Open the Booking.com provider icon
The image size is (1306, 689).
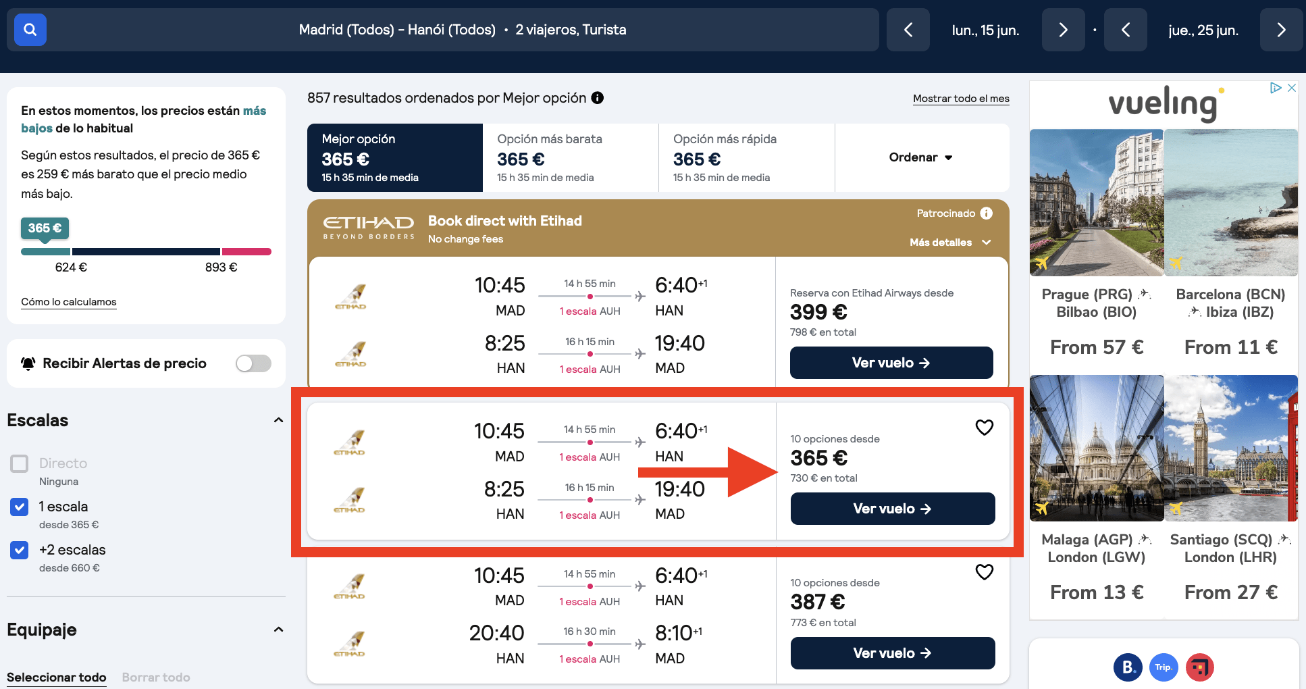coord(1128,667)
